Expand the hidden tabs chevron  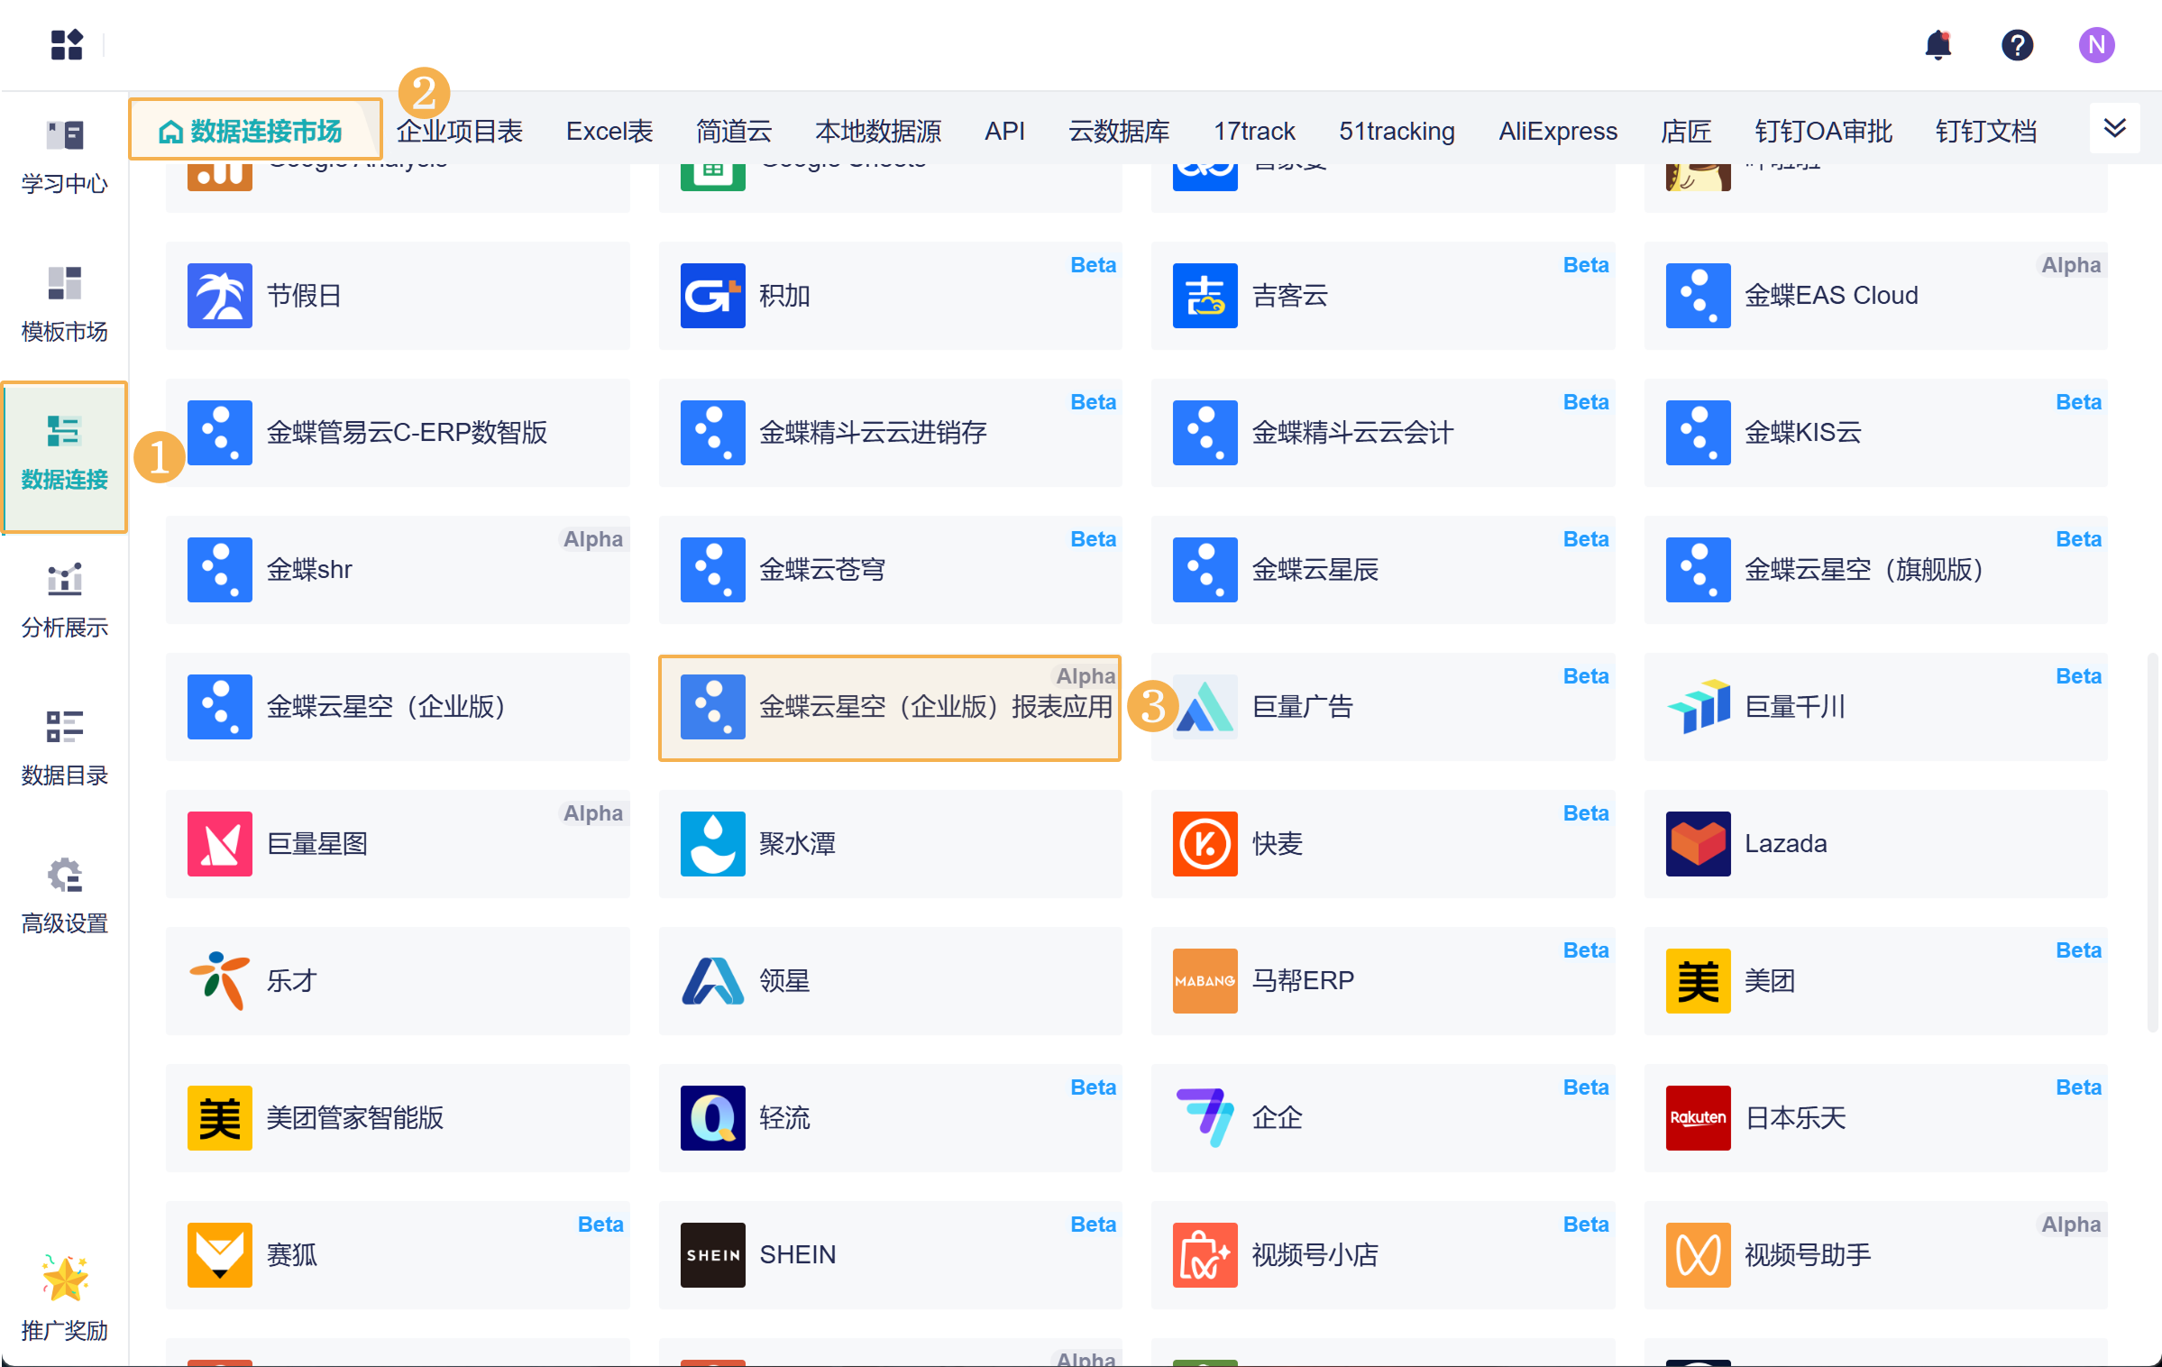pos(2114,128)
